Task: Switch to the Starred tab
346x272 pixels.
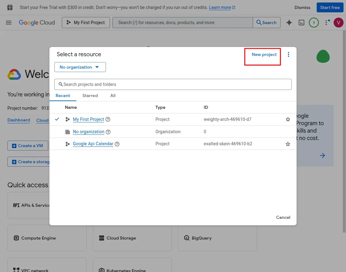Action: click(x=90, y=96)
